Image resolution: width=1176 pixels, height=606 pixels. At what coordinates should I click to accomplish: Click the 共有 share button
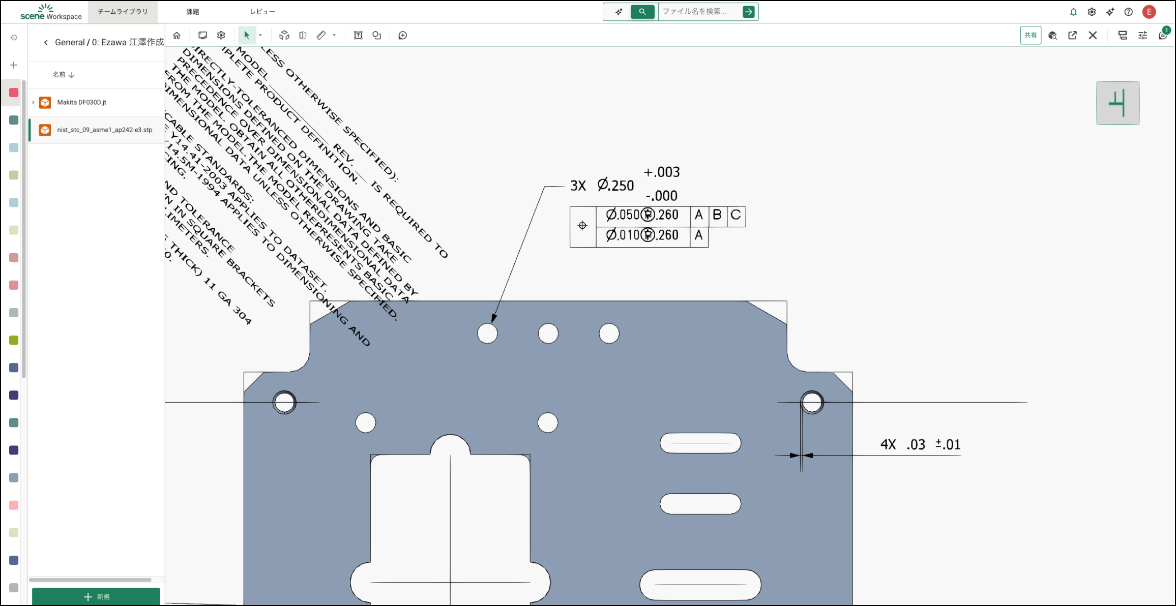tap(1031, 36)
